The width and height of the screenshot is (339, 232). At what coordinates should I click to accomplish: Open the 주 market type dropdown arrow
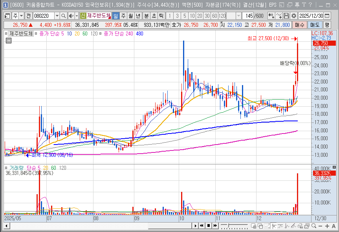(21, 16)
